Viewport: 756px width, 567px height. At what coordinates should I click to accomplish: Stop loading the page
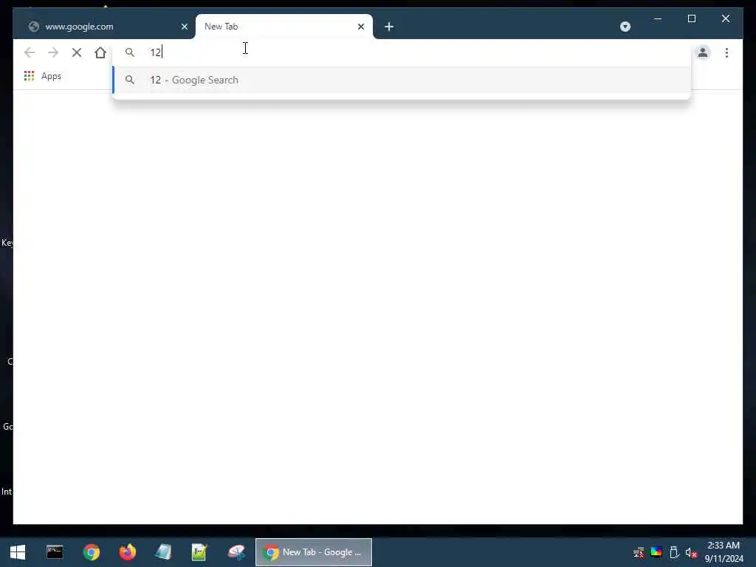(77, 52)
